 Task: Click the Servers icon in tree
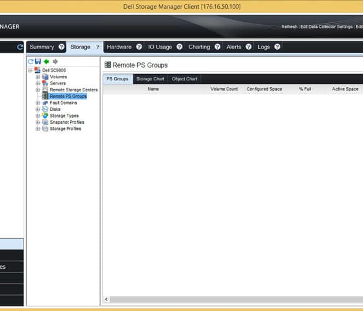coord(45,83)
